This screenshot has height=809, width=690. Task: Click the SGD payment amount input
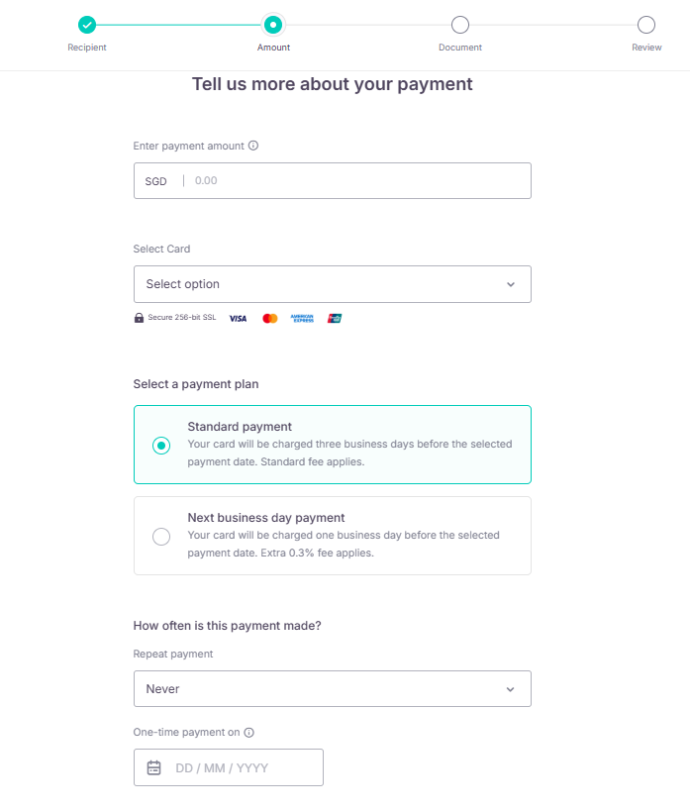[x=333, y=180]
